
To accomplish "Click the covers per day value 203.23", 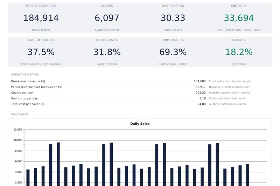I will [201, 93].
